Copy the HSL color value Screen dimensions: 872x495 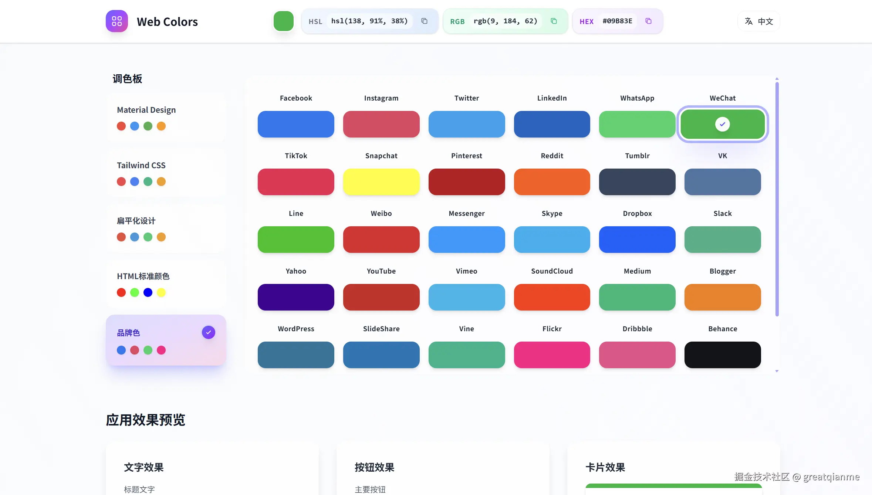[x=424, y=21]
